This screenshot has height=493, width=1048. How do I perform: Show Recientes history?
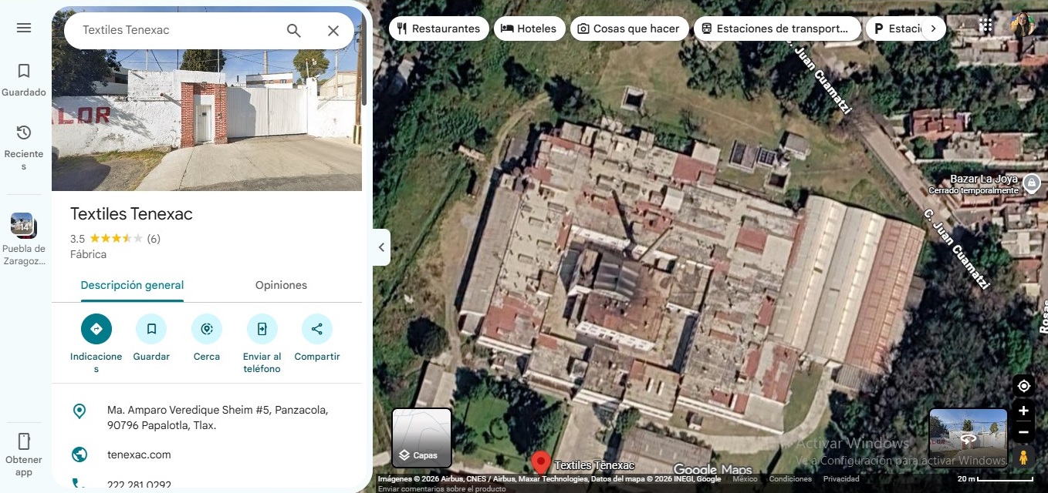[24, 146]
